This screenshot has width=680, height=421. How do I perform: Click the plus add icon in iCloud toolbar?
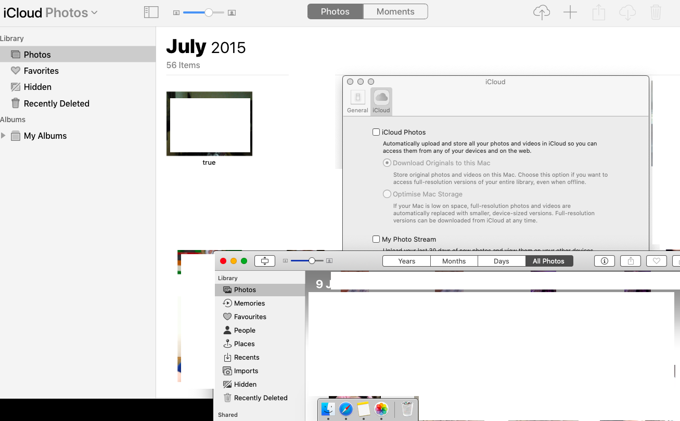[570, 12]
